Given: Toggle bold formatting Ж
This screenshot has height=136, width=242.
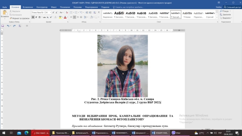Looking at the screenshot, I should (x=33, y=17).
